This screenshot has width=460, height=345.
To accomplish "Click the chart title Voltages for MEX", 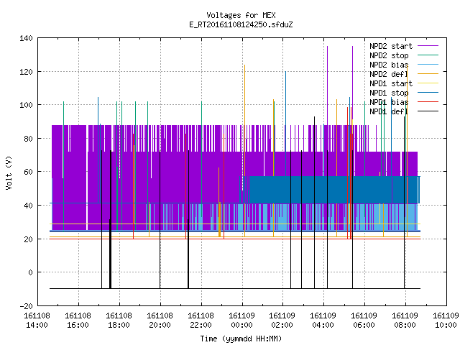I will tap(241, 15).
